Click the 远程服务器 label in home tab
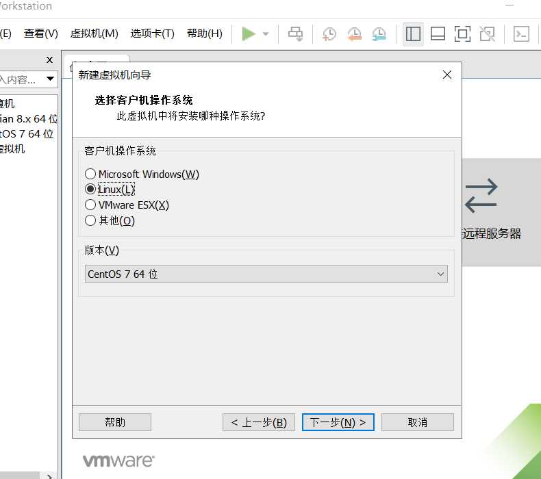 [491, 233]
